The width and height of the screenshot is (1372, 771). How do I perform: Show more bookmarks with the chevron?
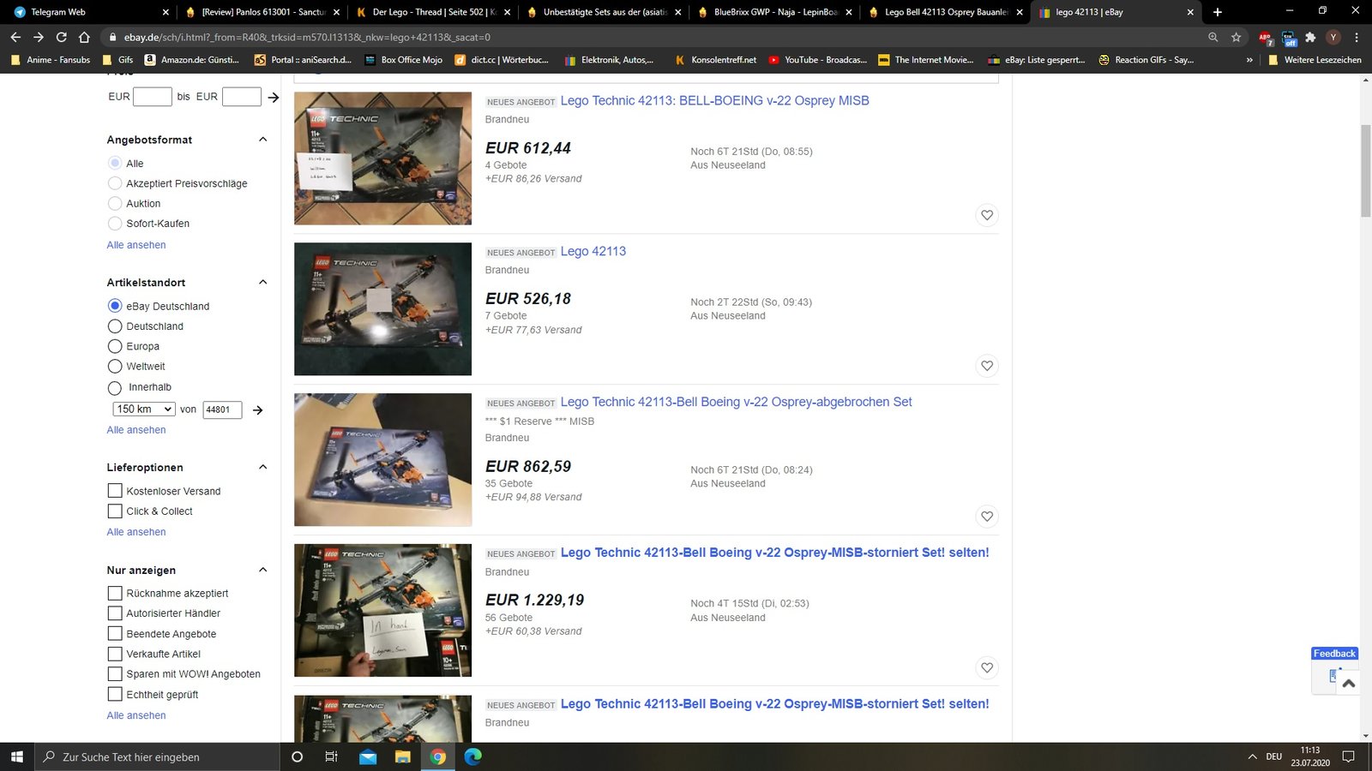click(1249, 60)
